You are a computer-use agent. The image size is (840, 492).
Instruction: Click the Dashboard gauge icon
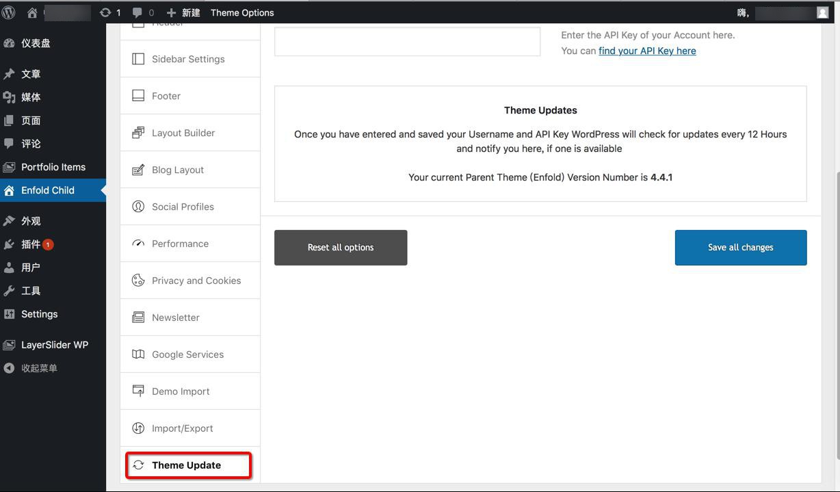point(9,43)
